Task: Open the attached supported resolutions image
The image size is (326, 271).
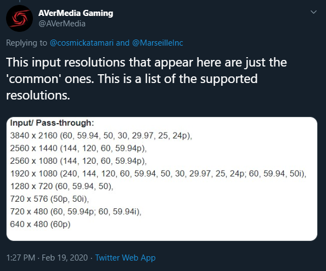Action: 162,179
